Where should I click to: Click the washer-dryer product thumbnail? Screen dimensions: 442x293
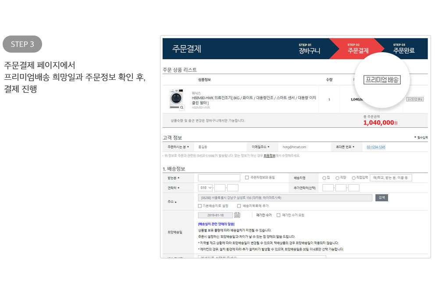pyautogui.click(x=176, y=99)
